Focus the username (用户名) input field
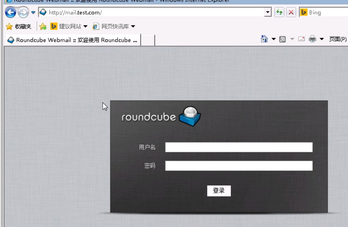Image resolution: width=348 pixels, height=227 pixels. coord(239,147)
